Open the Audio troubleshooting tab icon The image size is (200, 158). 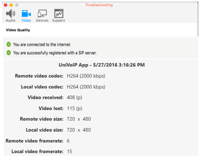(x=11, y=13)
